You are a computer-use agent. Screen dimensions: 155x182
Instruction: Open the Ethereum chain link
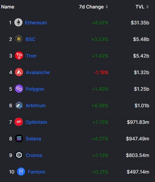(x=36, y=23)
